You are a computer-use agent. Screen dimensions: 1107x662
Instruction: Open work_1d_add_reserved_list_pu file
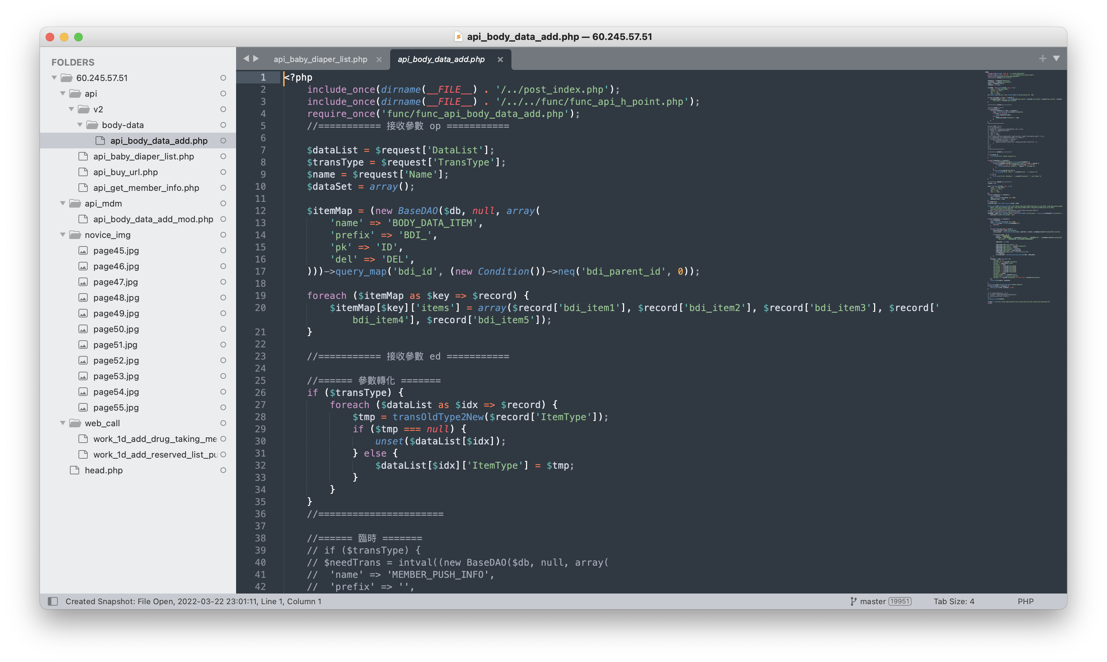[x=155, y=454]
